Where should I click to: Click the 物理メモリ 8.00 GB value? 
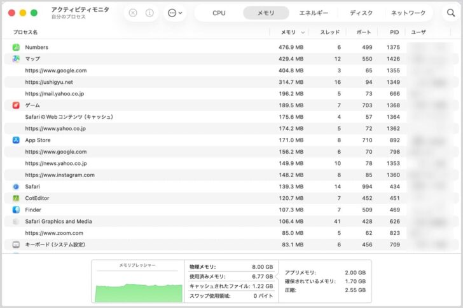[263, 267]
